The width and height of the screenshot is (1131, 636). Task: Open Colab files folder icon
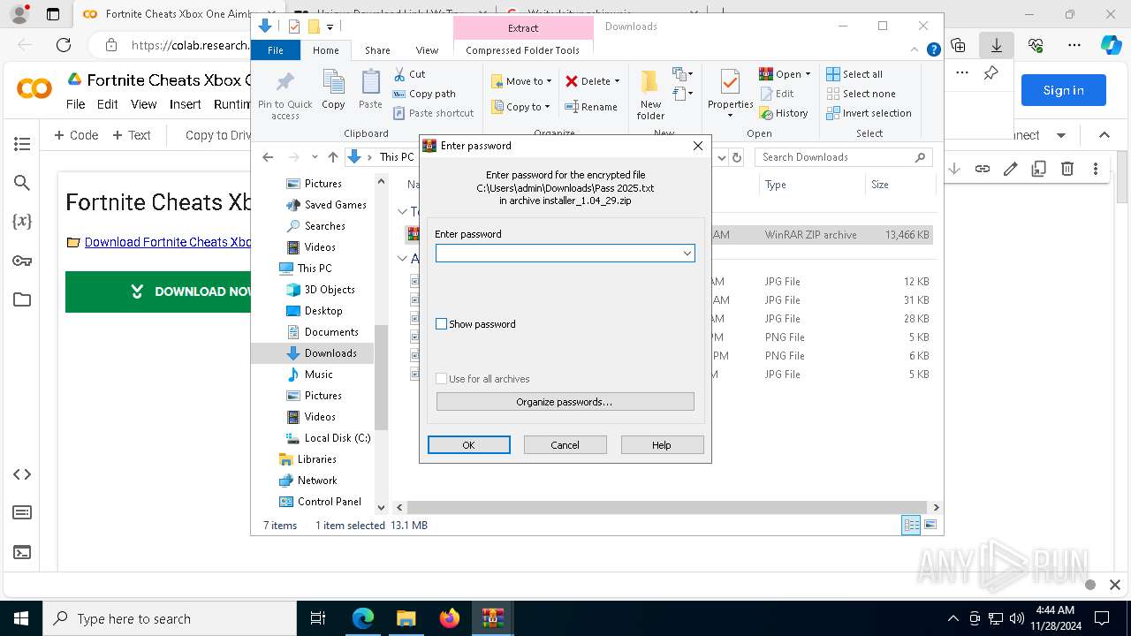22,299
